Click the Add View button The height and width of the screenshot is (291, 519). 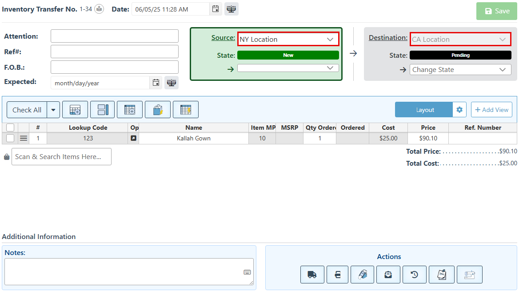click(x=491, y=110)
